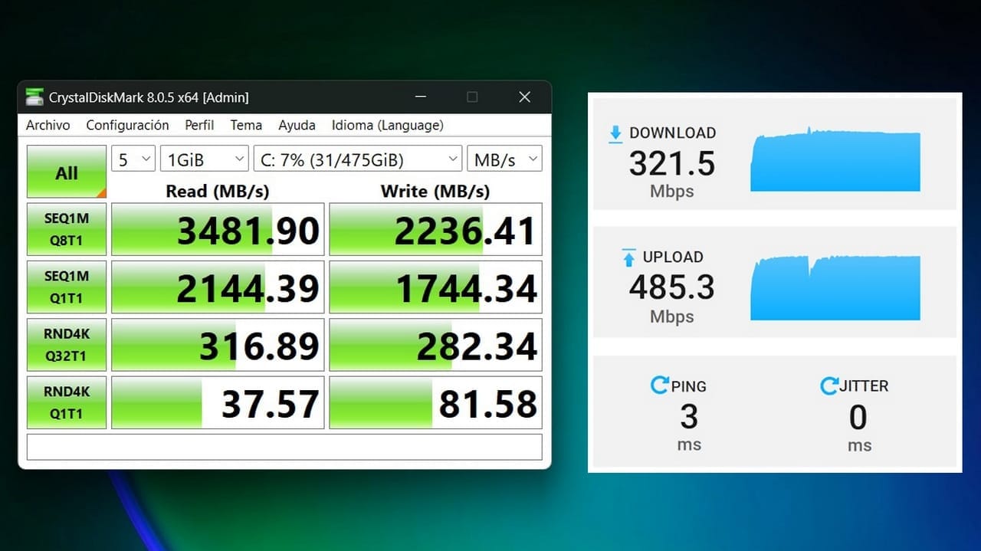Open the drive dropdown showing C: 7%
This screenshot has height=551, width=981.
click(358, 159)
